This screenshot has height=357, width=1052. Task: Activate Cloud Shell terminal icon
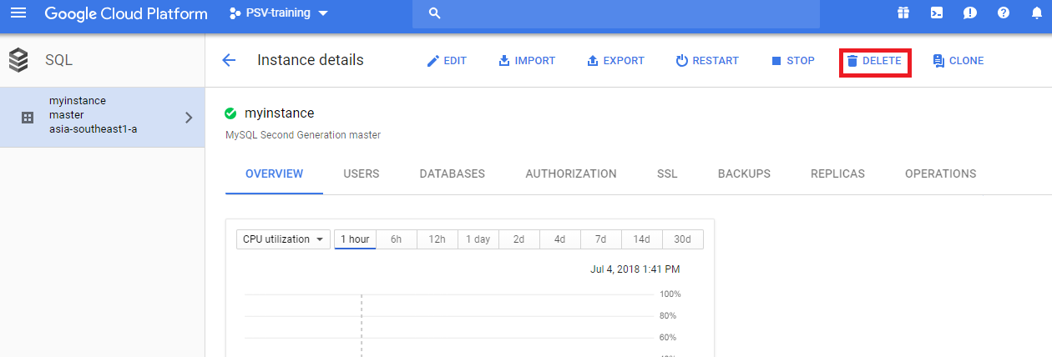[x=937, y=13]
